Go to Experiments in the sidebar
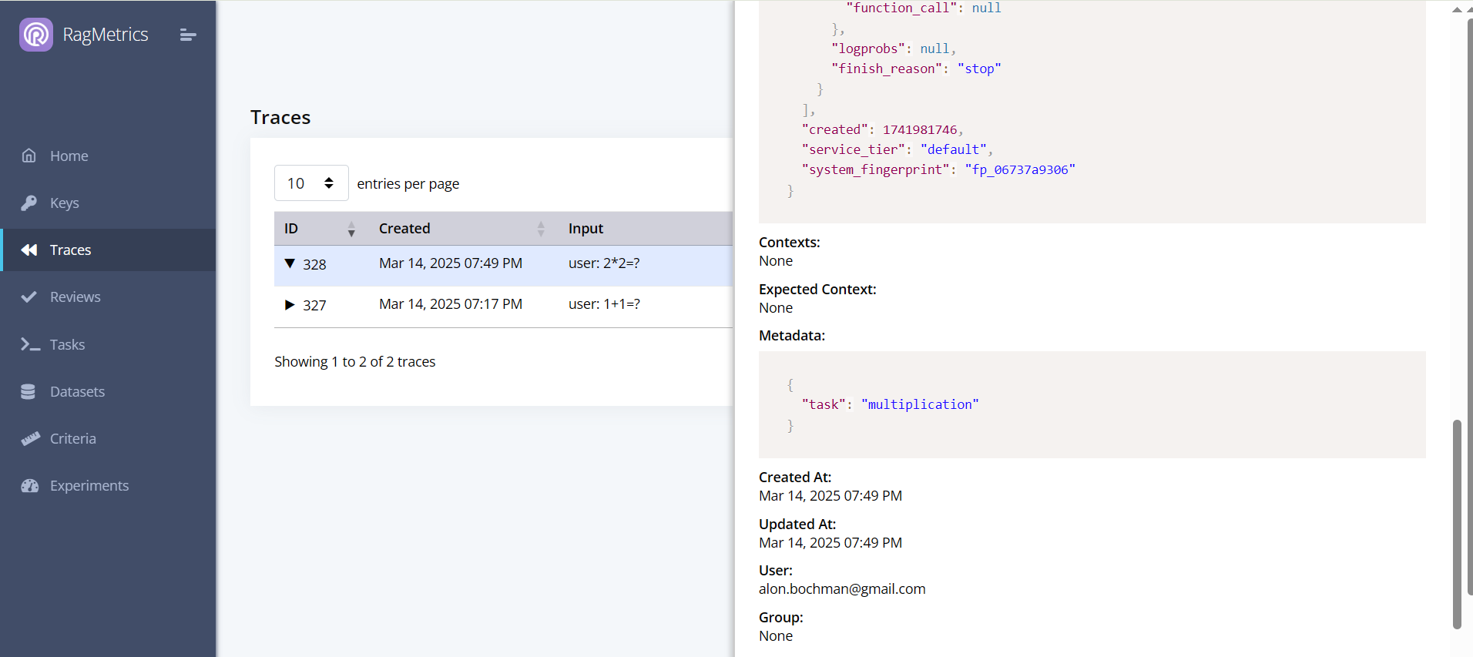The height and width of the screenshot is (657, 1473). coord(89,486)
